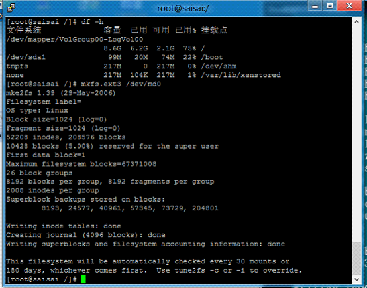Click the 挂载点 column header
The width and height of the screenshot is (367, 288).
tap(214, 30)
